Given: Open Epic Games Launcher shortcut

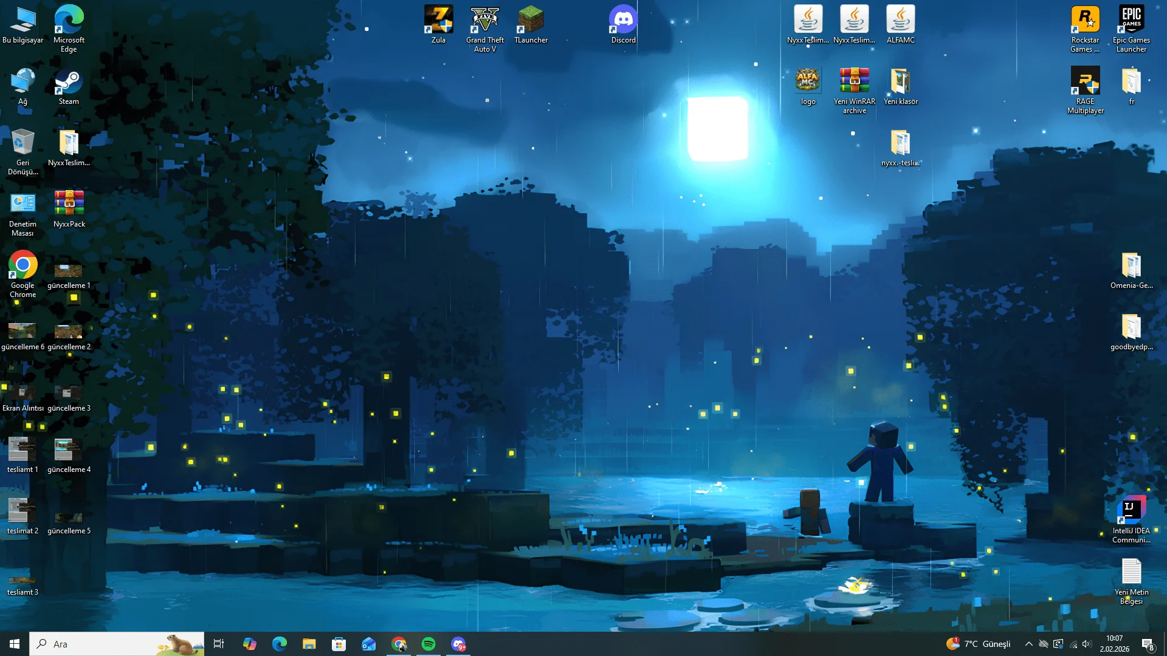Looking at the screenshot, I should [1131, 29].
